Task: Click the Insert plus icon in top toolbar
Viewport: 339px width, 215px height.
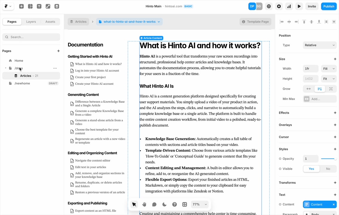Action: click(x=22, y=6)
